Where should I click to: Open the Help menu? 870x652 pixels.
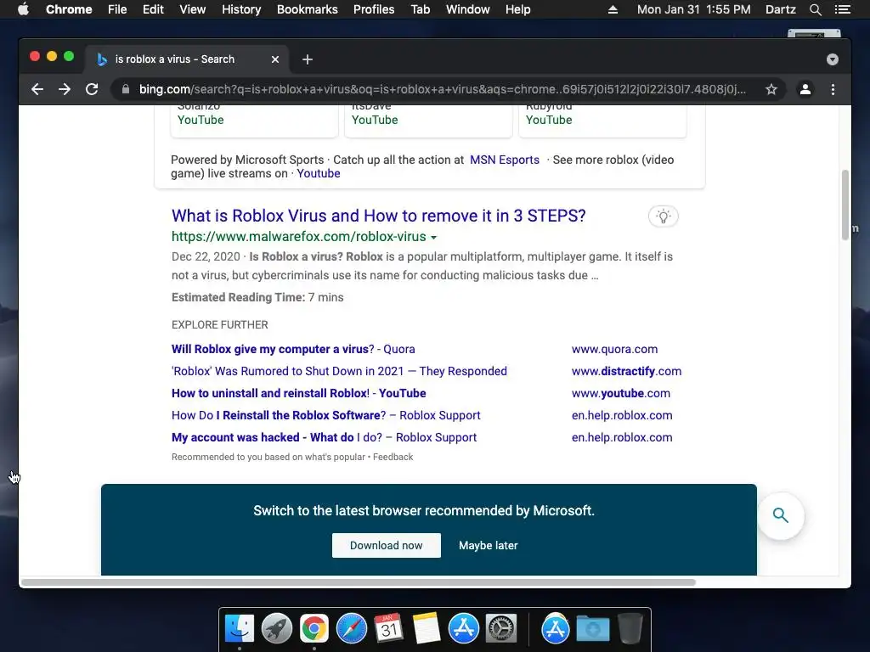point(517,9)
